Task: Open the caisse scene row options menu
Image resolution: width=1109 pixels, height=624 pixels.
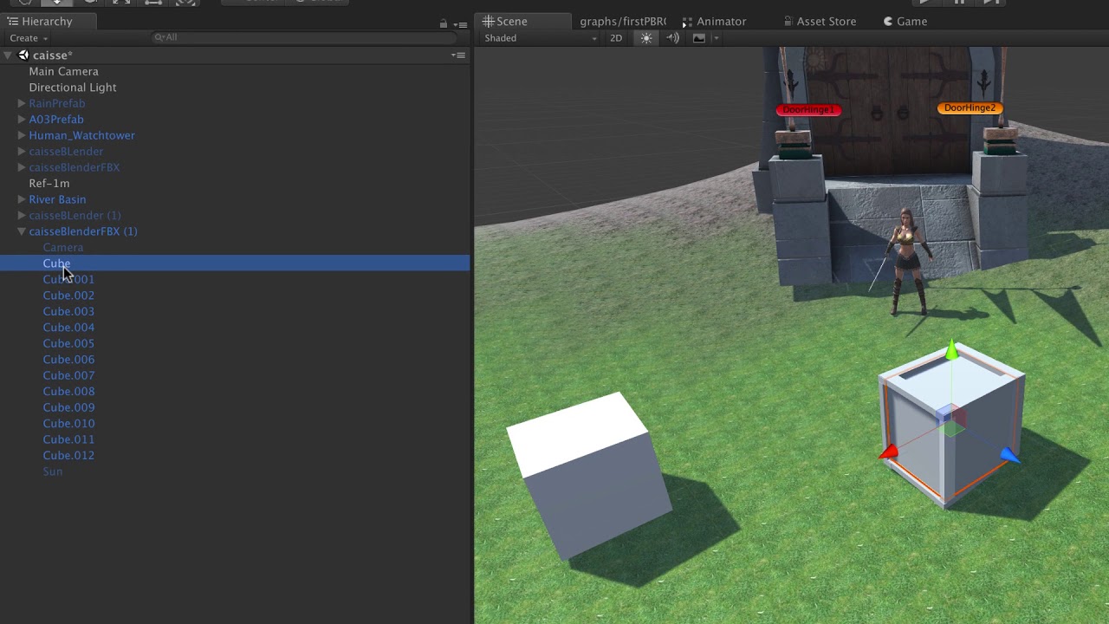Action: (458, 55)
